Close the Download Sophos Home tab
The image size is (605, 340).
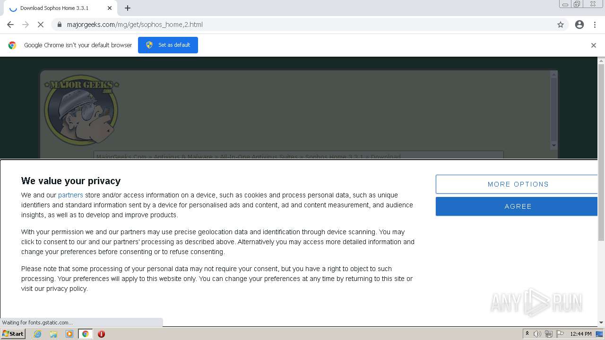pos(110,8)
